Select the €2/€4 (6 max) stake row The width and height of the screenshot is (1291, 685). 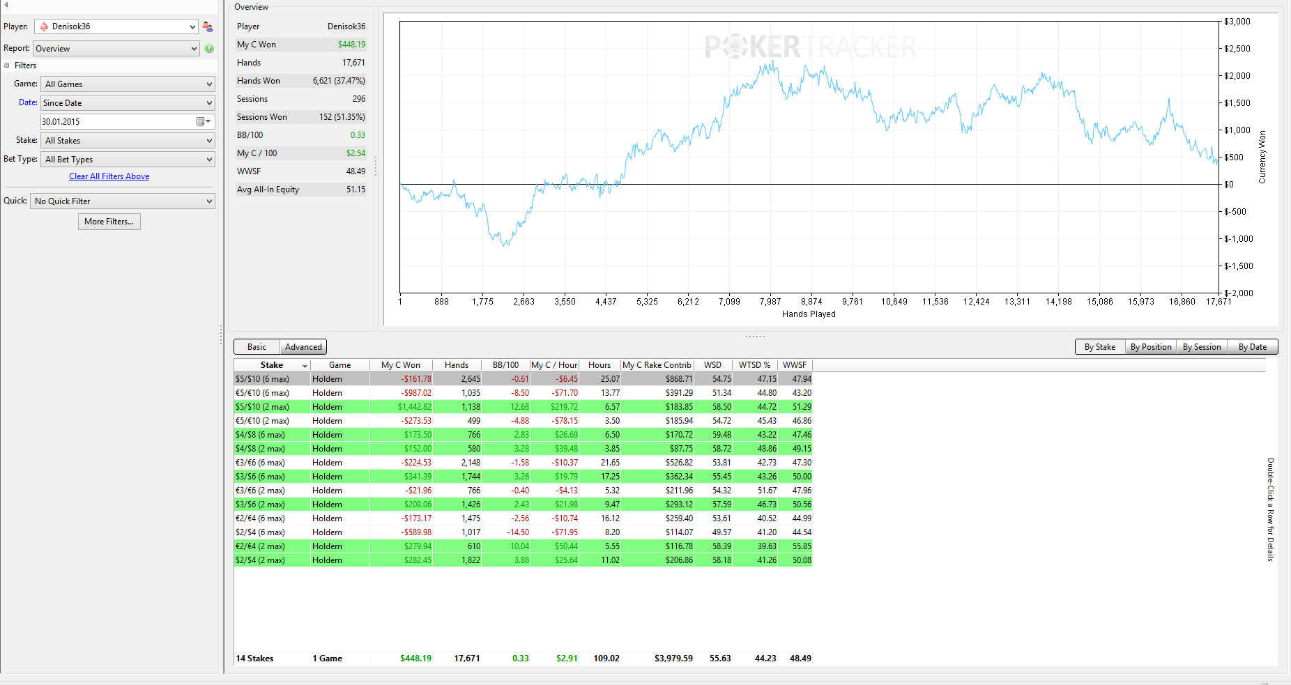[523, 518]
